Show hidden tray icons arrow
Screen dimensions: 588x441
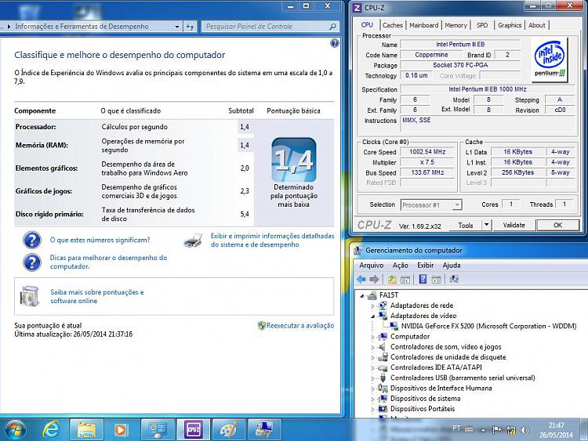pyautogui.click(x=484, y=430)
